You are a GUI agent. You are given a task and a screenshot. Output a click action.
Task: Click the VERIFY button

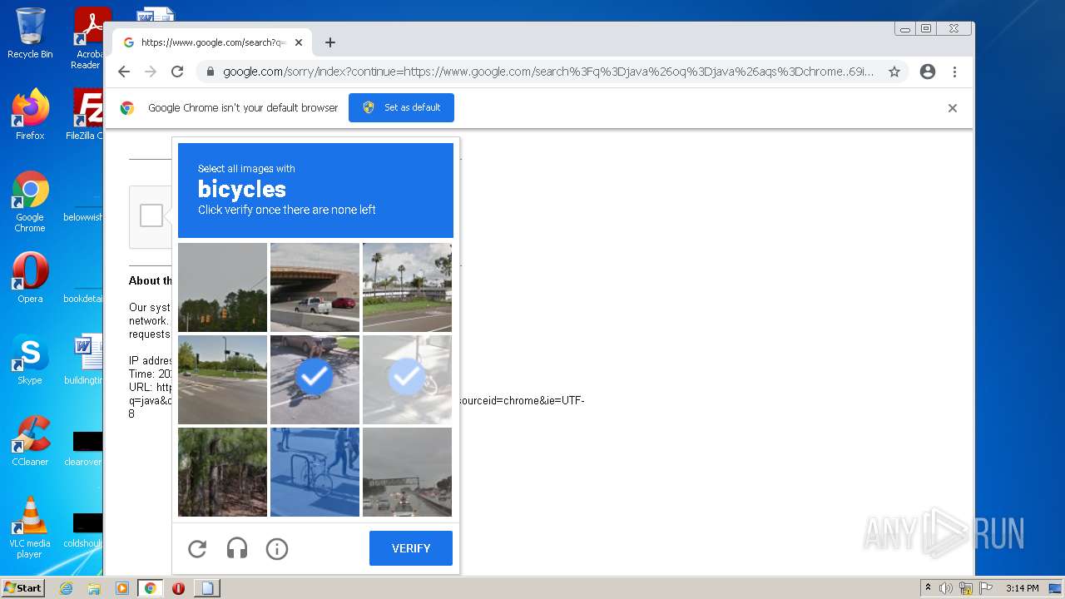411,548
